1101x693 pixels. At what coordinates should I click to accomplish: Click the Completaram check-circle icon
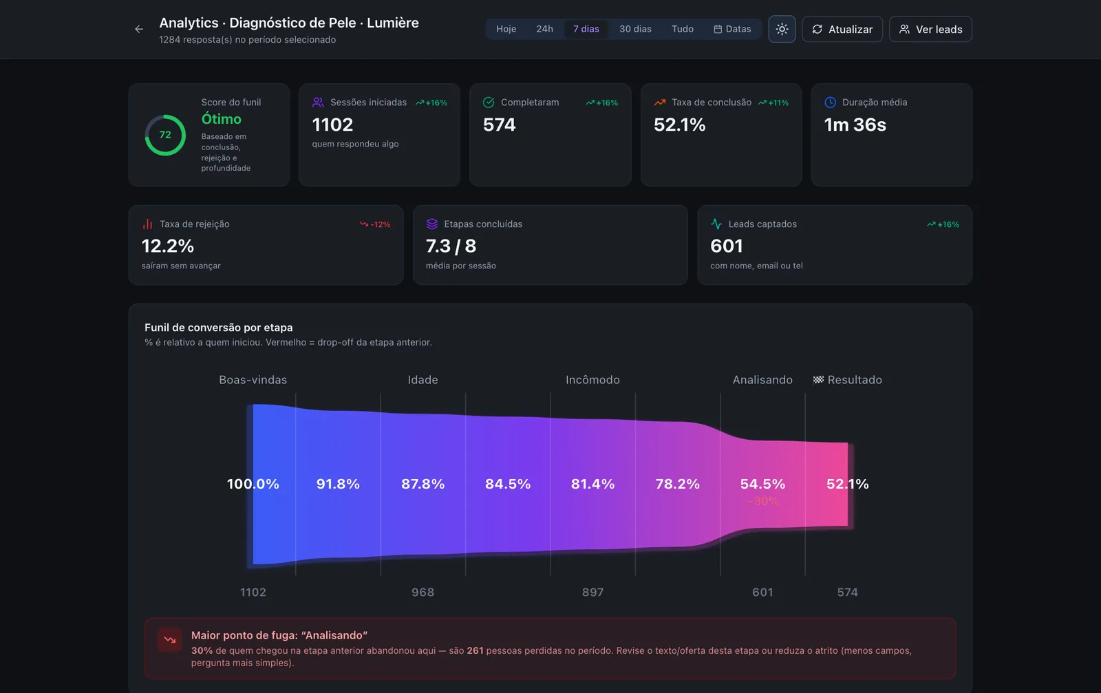point(489,103)
